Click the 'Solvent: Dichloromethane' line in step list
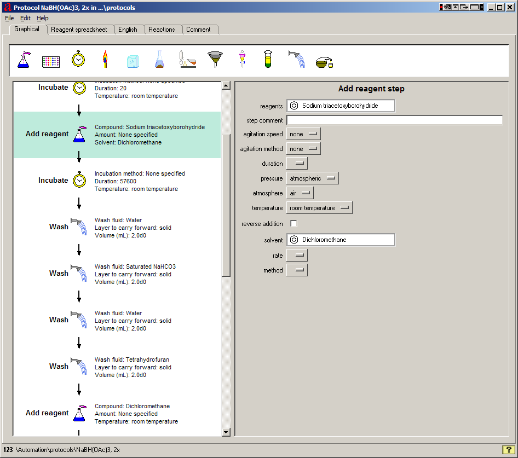This screenshot has width=518, height=458. (x=128, y=142)
